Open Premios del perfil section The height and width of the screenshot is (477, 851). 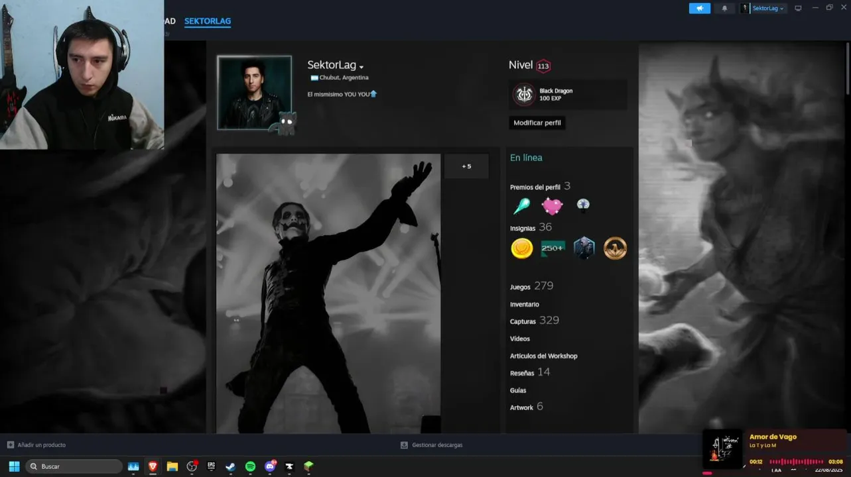(x=535, y=187)
